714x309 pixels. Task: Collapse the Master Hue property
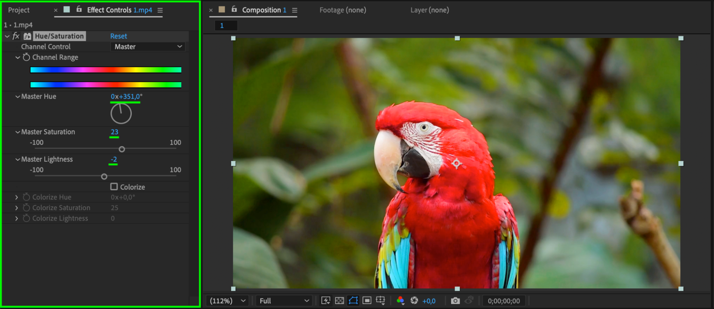pyautogui.click(x=18, y=97)
